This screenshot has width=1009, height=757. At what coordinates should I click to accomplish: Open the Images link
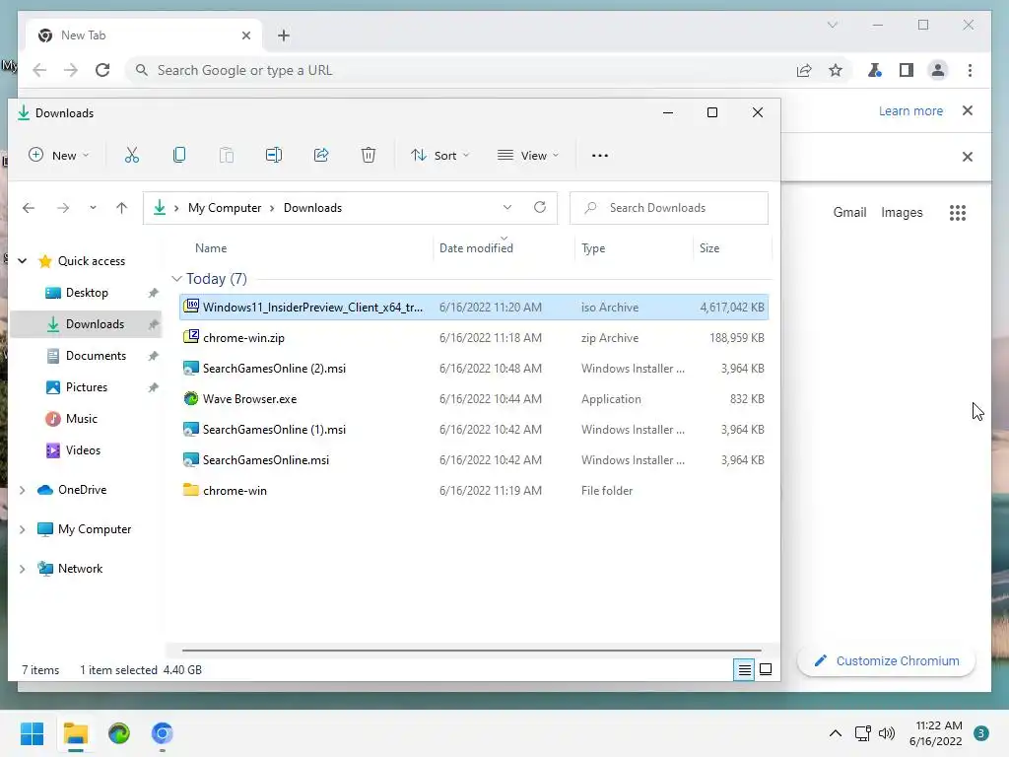[902, 213]
